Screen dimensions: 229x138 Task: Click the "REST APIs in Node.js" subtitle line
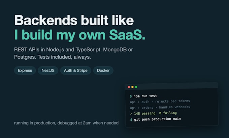pyautogui.click(x=73, y=50)
